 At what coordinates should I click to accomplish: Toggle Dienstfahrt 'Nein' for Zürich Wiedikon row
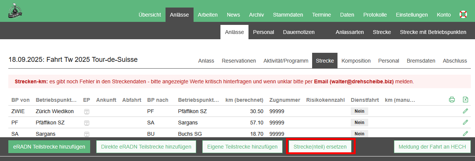359,111
